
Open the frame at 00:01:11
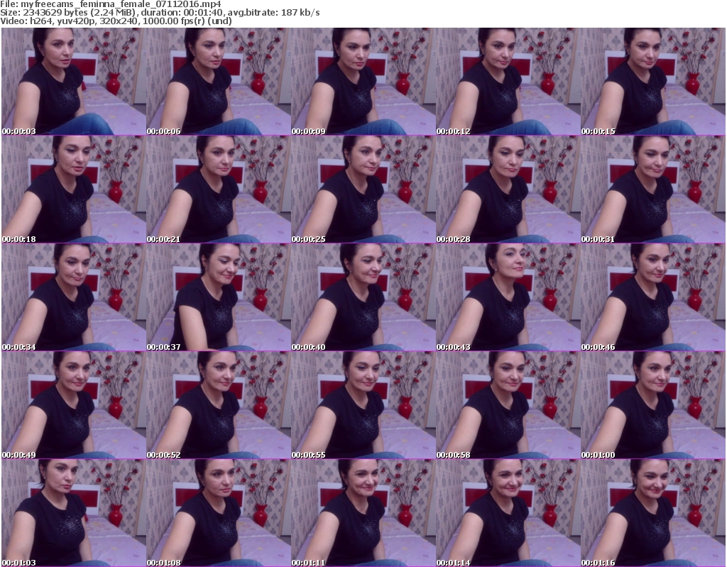pyautogui.click(x=363, y=513)
